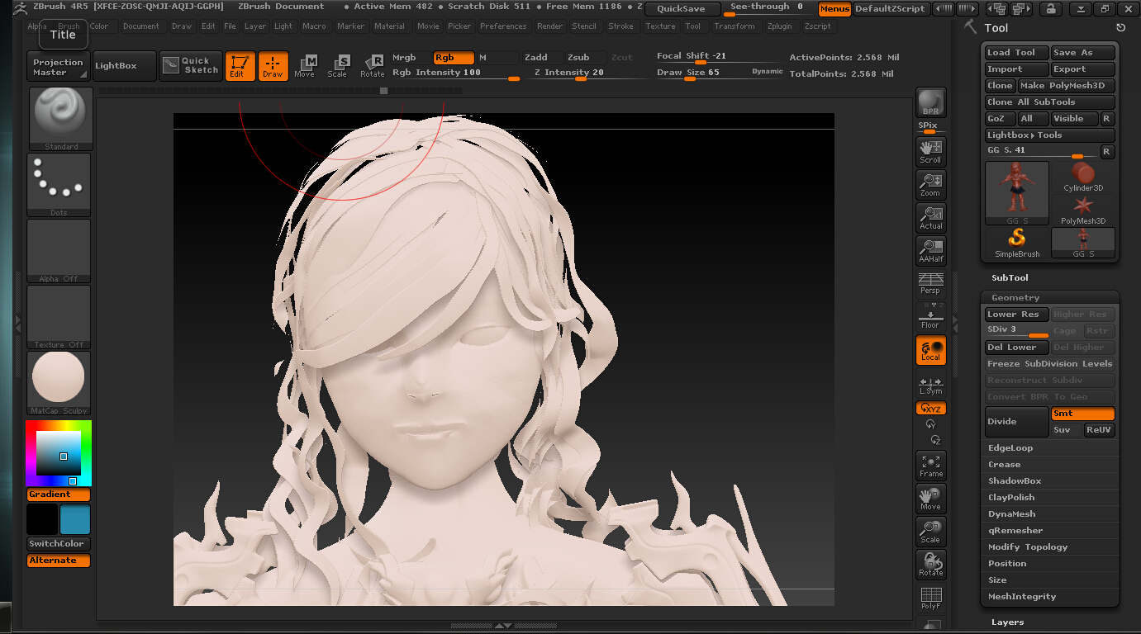Image resolution: width=1141 pixels, height=634 pixels.
Task: Select the PolyMesh3D star tool
Action: [1083, 210]
